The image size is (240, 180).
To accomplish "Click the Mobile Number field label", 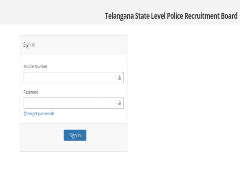I will point(36,66).
